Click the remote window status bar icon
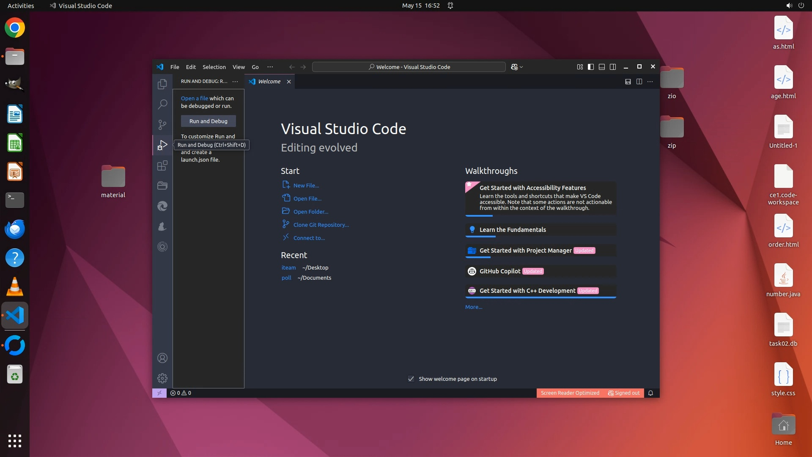 [159, 393]
